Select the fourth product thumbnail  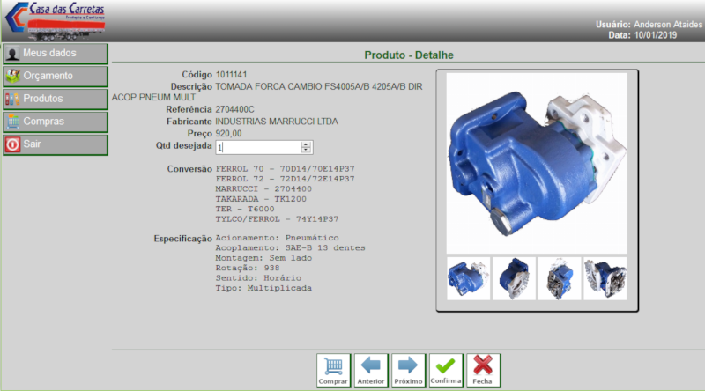605,278
